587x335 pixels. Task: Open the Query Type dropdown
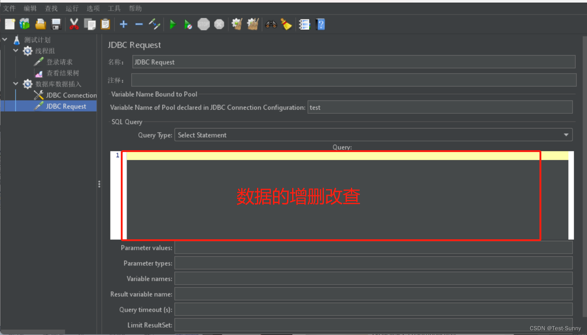(373, 135)
